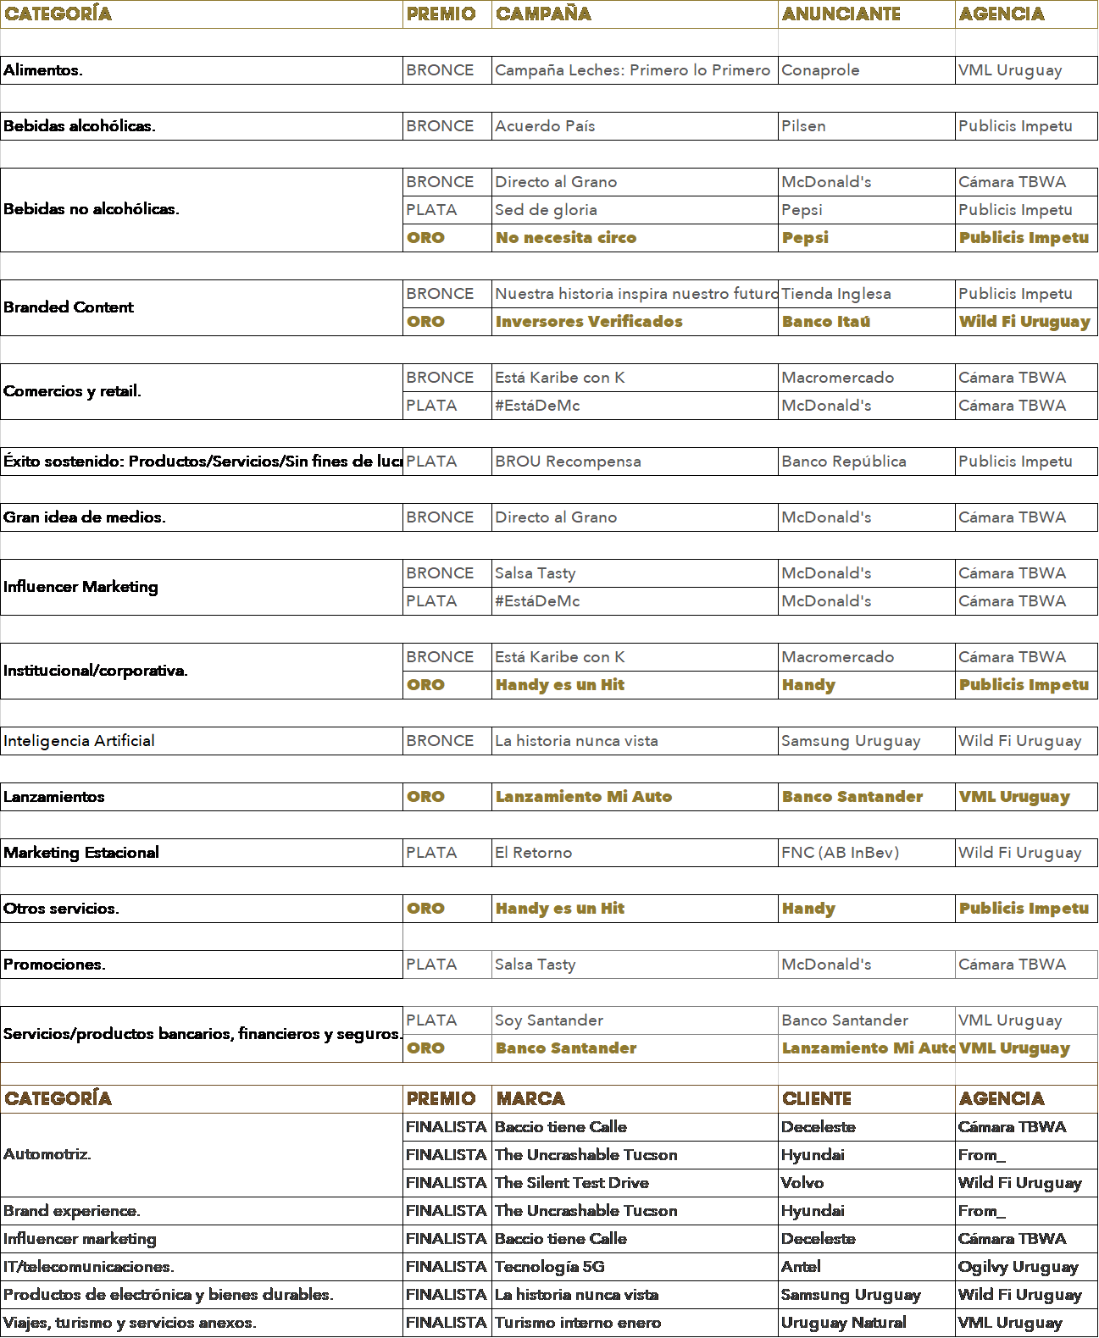Click 'Salsa Tasty' in the Promociones row
This screenshot has width=1099, height=1338.
[635, 965]
